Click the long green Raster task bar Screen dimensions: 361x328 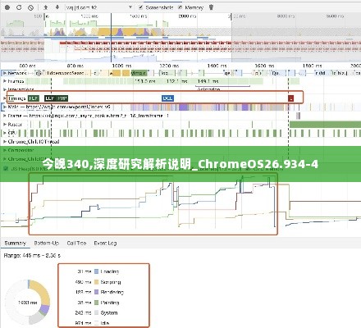[325, 125]
